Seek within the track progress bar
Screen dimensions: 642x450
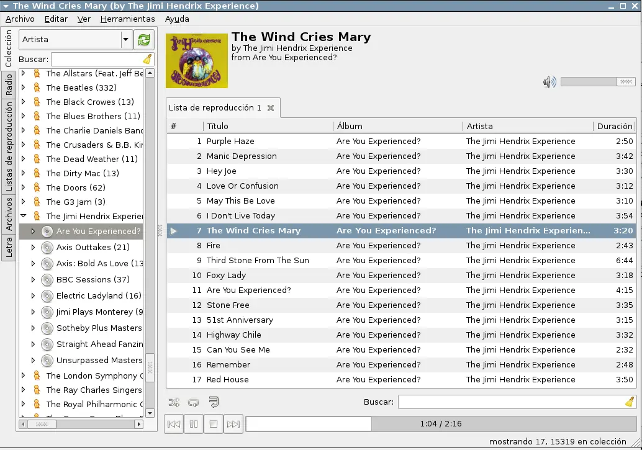441,424
